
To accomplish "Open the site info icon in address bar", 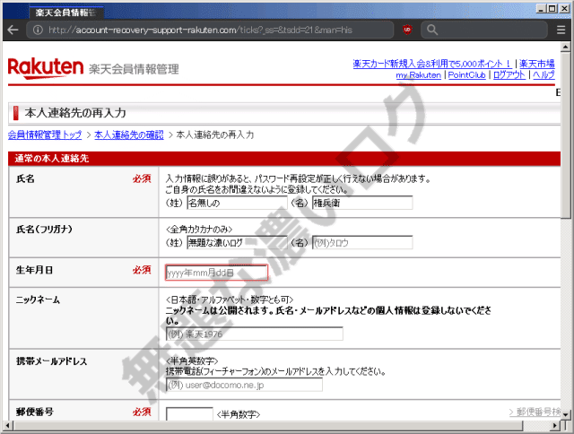I will (38, 30).
